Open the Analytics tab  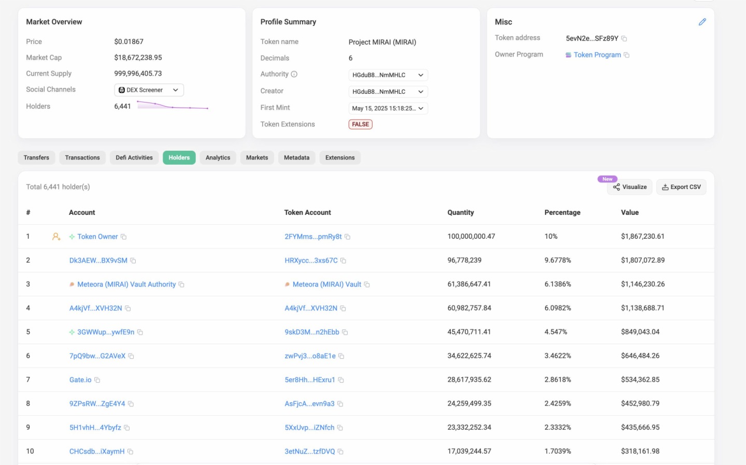tap(218, 157)
